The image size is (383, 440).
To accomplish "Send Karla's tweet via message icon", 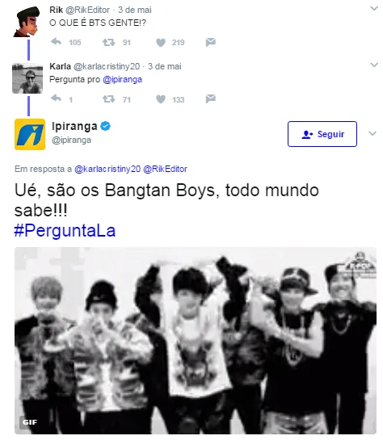I will tap(210, 98).
